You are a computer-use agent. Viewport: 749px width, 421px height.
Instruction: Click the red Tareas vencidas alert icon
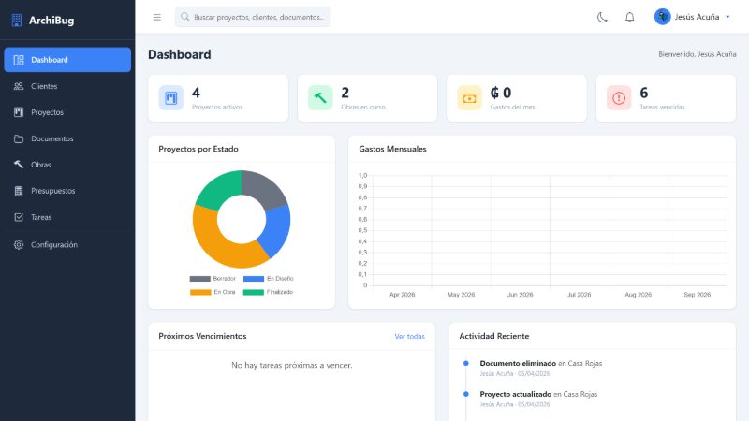pyautogui.click(x=619, y=98)
